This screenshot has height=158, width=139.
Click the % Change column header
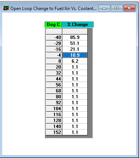[x=77, y=24]
